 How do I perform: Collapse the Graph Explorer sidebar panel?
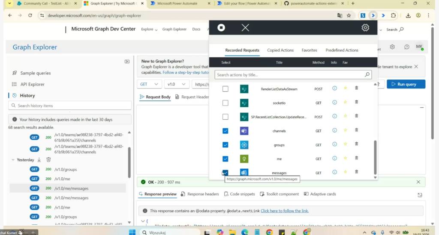pyautogui.click(x=127, y=62)
